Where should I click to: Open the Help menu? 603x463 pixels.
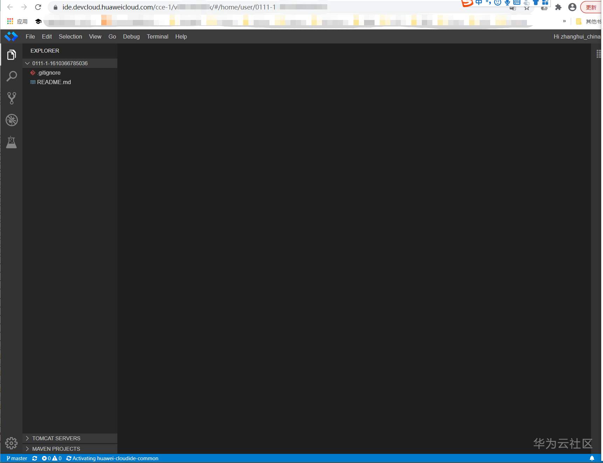(181, 36)
